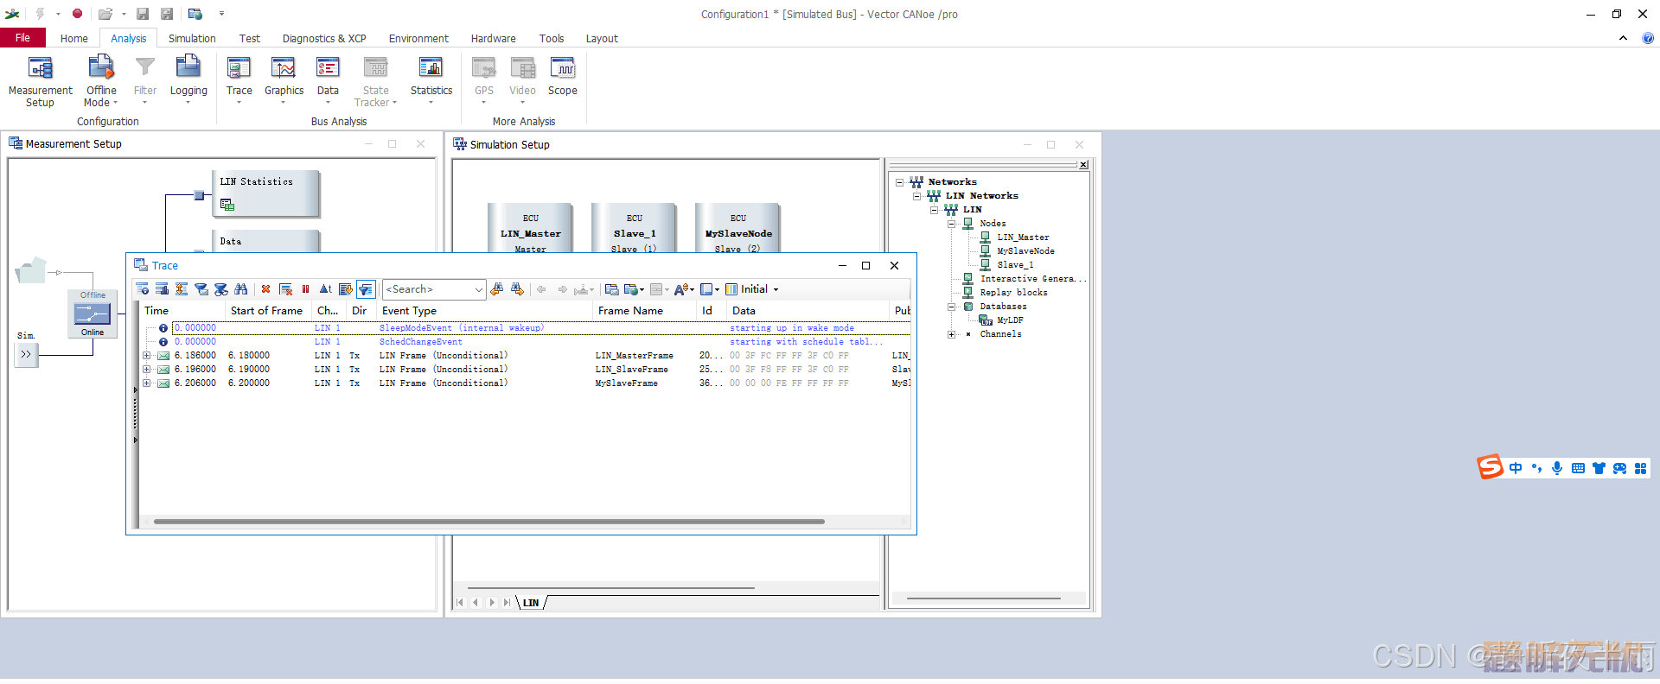
Task: Click the delete (red X) icon in Trace toolbar
Action: pos(265,289)
